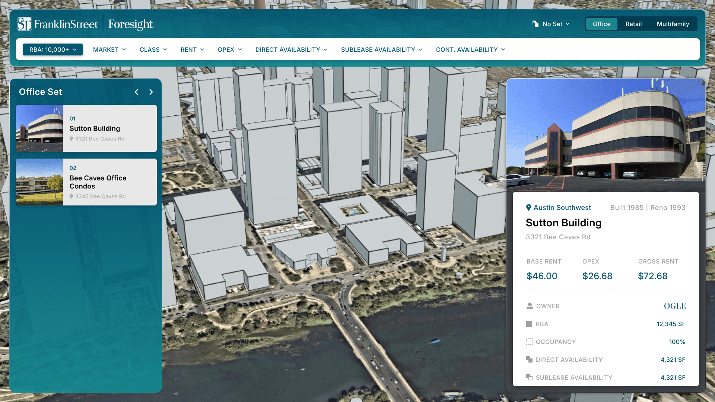715x402 pixels.
Task: Switch property type to Retail
Action: (633, 24)
